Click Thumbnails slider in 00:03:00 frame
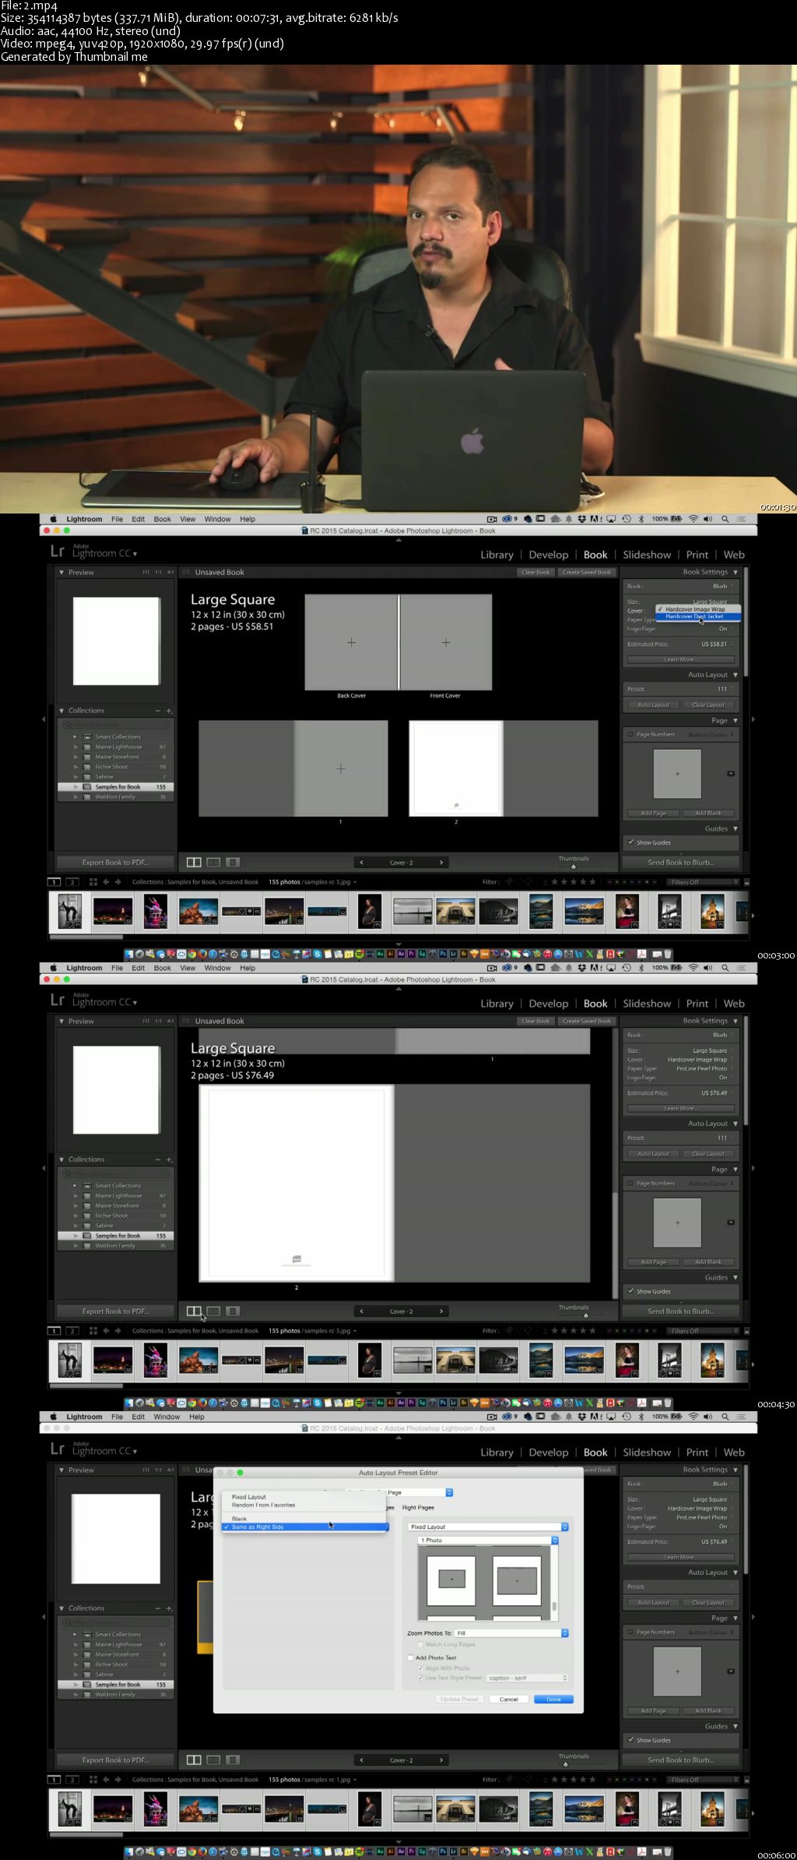This screenshot has height=1860, width=797. click(574, 866)
